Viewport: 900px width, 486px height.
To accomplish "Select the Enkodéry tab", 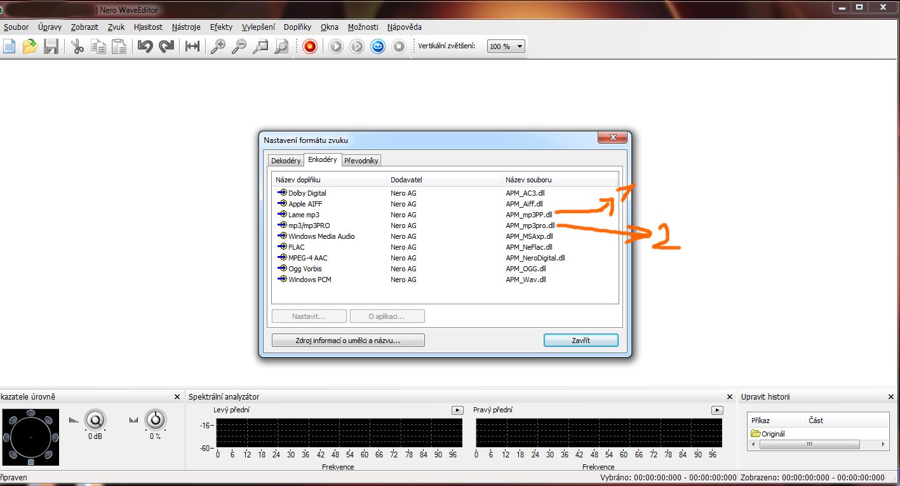I will click(x=323, y=159).
